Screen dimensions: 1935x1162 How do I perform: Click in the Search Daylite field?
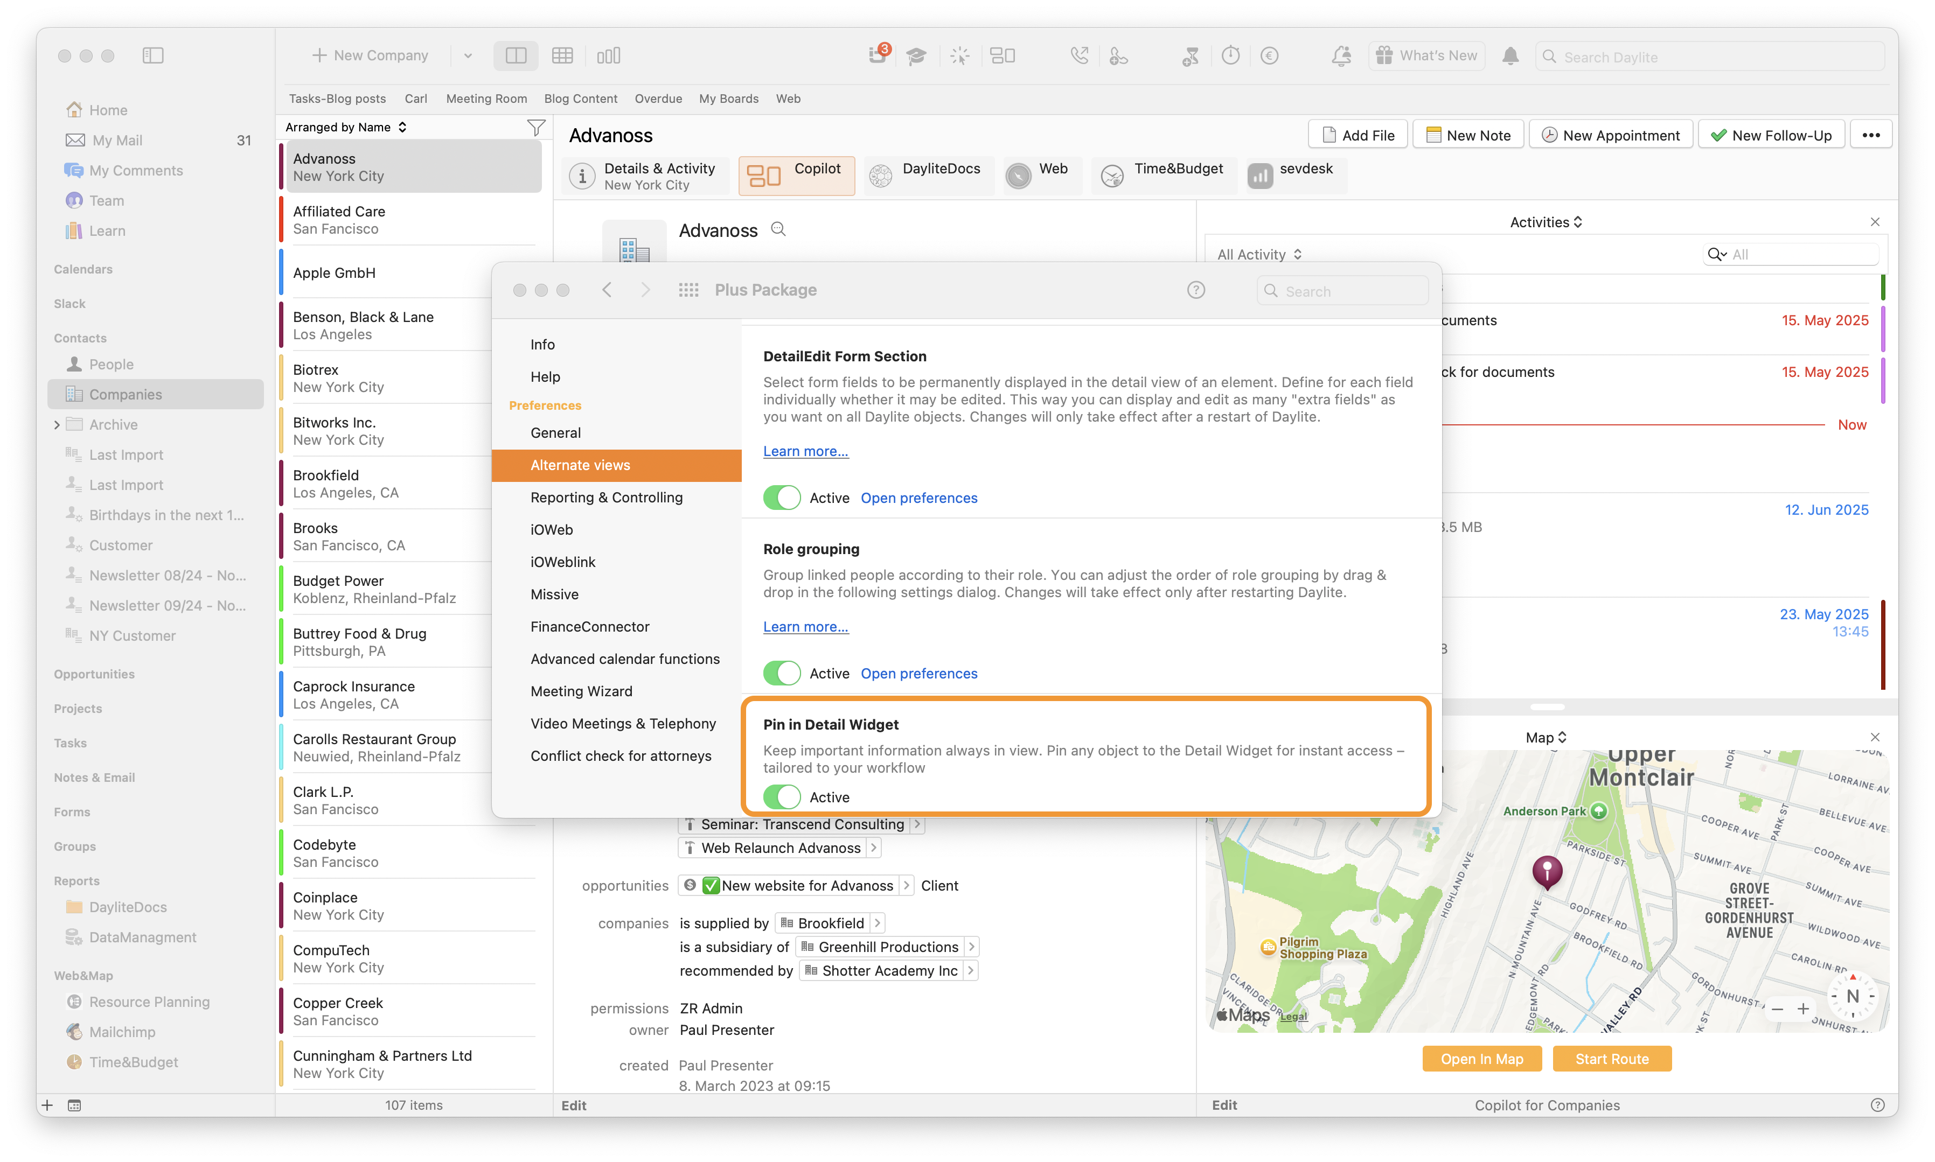pos(1710,57)
